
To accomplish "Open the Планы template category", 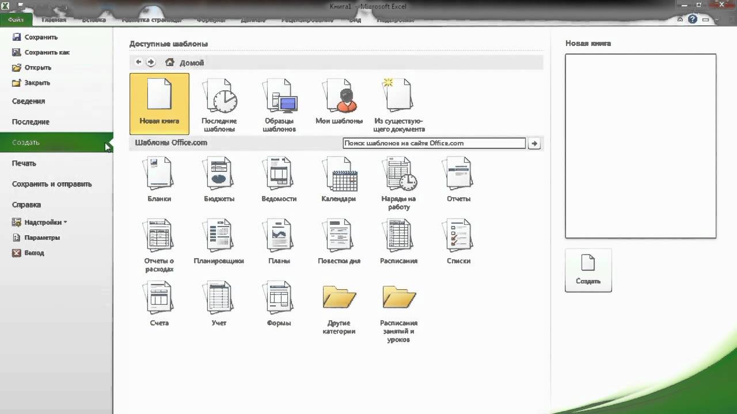I will 279,241.
